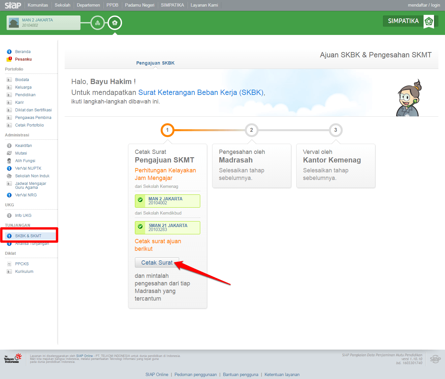
Task: Click the Biodata sidebar icon
Action: pyautogui.click(x=9, y=80)
